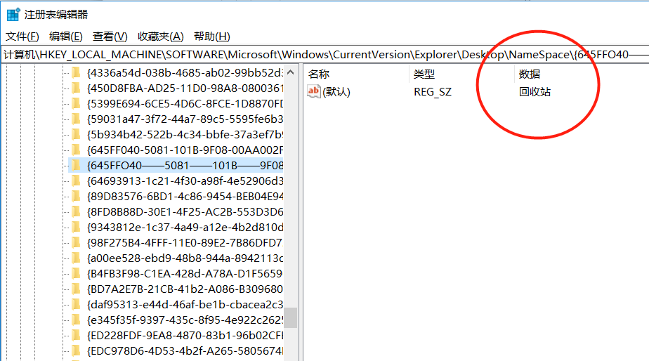Select key {9343812e-1c37-4a49-a12e-4b2d810d
This screenshot has height=361, width=649.
pyautogui.click(x=185, y=228)
